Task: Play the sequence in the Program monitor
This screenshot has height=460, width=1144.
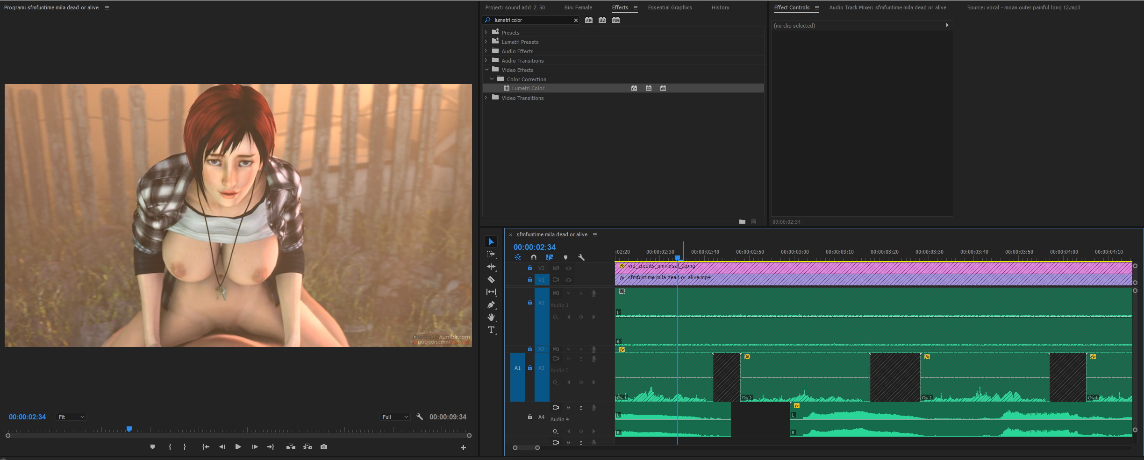Action: [x=238, y=447]
